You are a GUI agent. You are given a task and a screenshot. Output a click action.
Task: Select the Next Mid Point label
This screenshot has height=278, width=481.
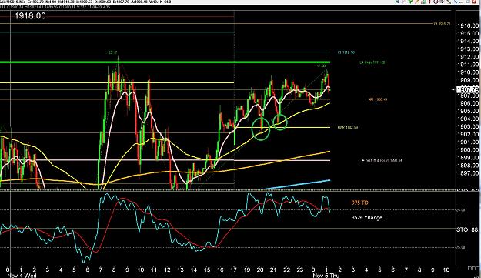point(382,160)
